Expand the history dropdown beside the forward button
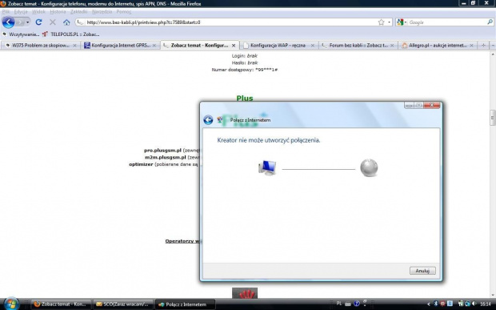496x310 pixels. (x=27, y=22)
